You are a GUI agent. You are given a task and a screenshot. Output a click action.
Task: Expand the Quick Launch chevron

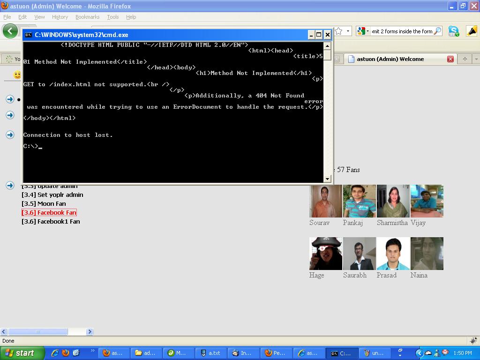point(92,351)
